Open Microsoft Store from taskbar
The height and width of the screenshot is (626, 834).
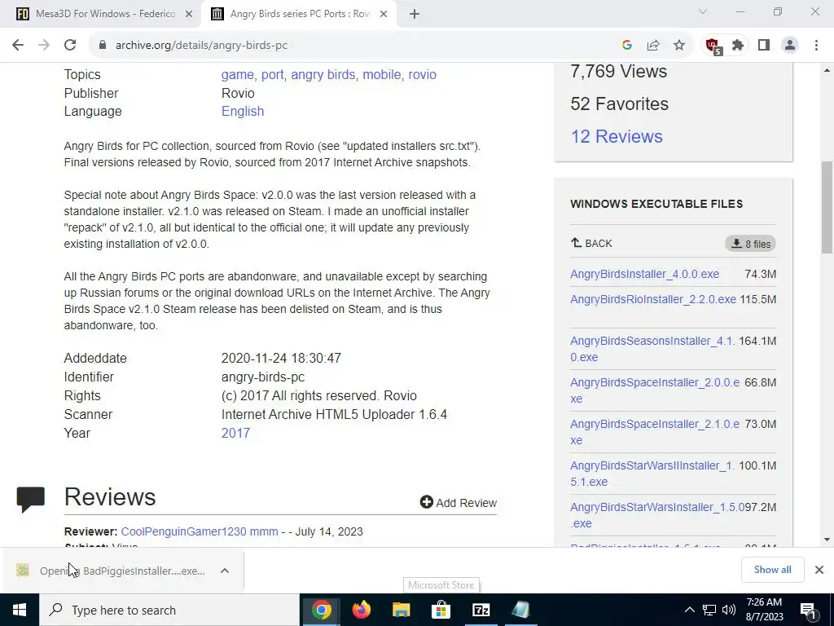[441, 610]
